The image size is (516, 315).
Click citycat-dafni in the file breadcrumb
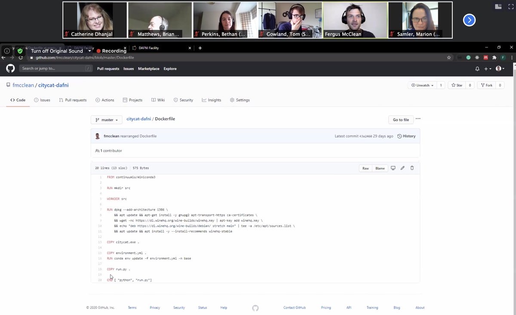(139, 119)
